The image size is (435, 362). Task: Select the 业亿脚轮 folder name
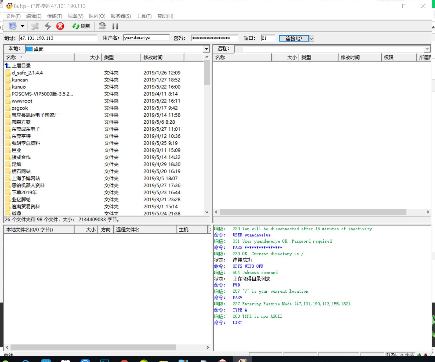[21, 200]
